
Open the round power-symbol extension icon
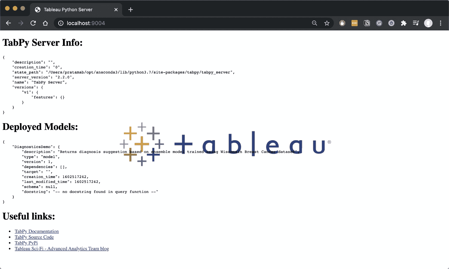tap(391, 23)
